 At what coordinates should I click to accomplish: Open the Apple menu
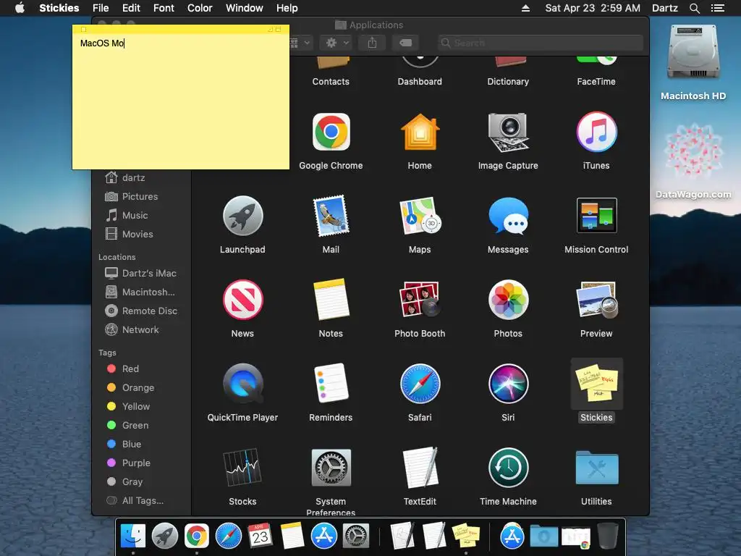click(20, 8)
